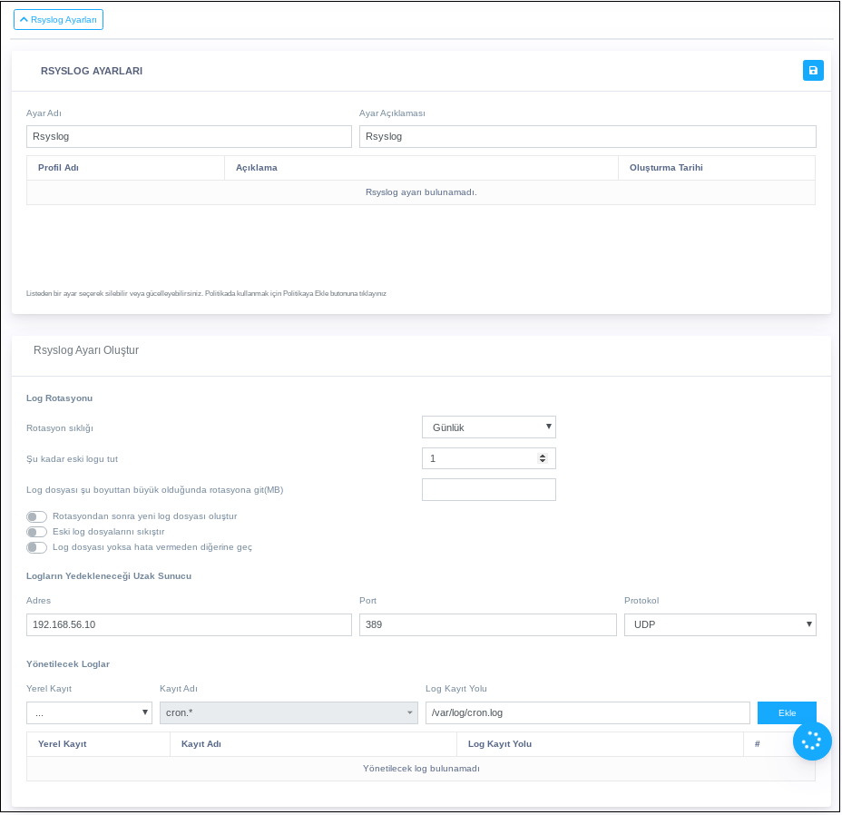Open the Kayıt Adı cron.* dropdown
Image resolution: width=842 pixels, height=815 pixels.
click(288, 713)
